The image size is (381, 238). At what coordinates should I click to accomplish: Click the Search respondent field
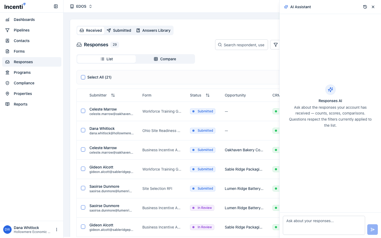(242, 45)
